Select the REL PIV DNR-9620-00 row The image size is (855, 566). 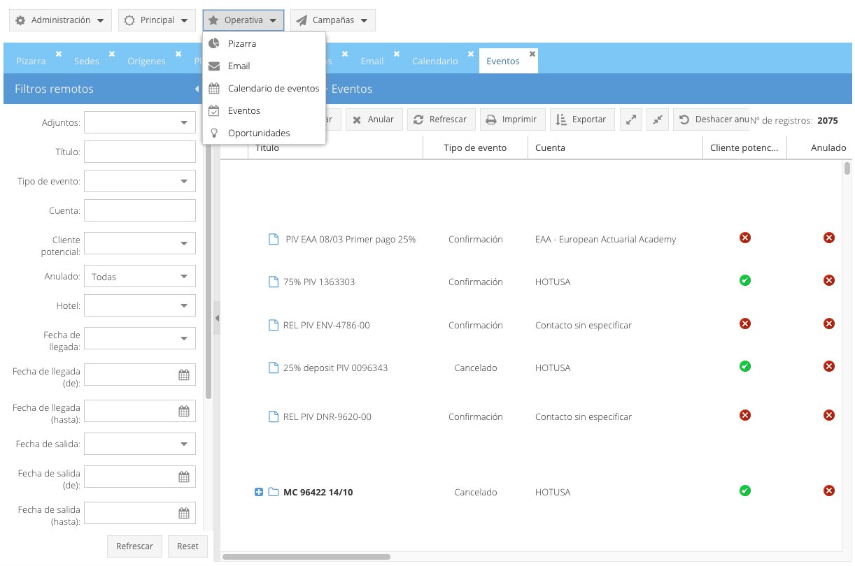coord(532,416)
